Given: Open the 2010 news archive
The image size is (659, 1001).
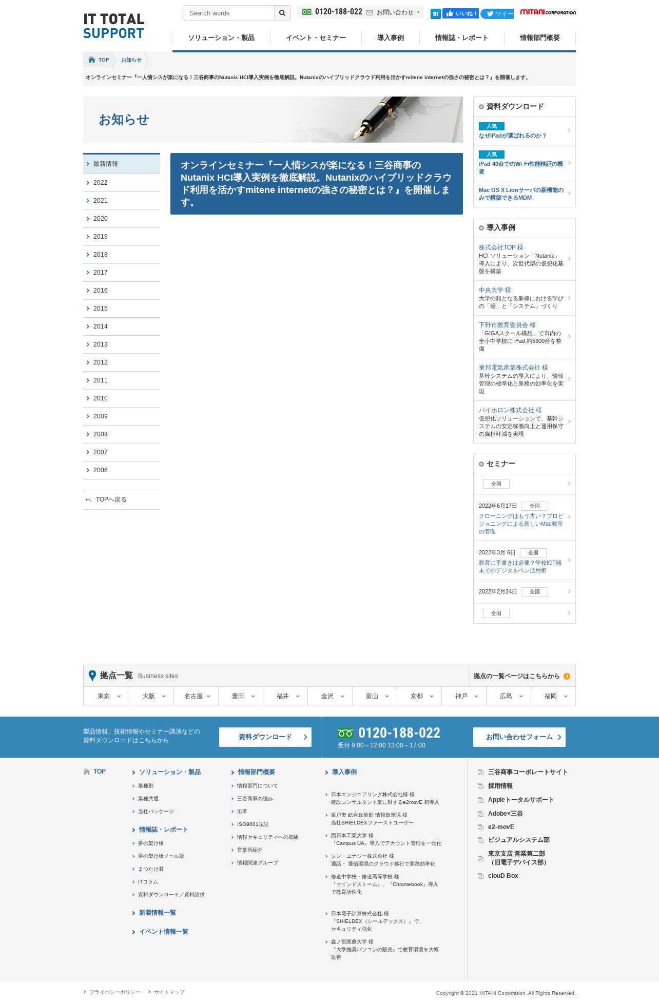Looking at the screenshot, I should (122, 398).
